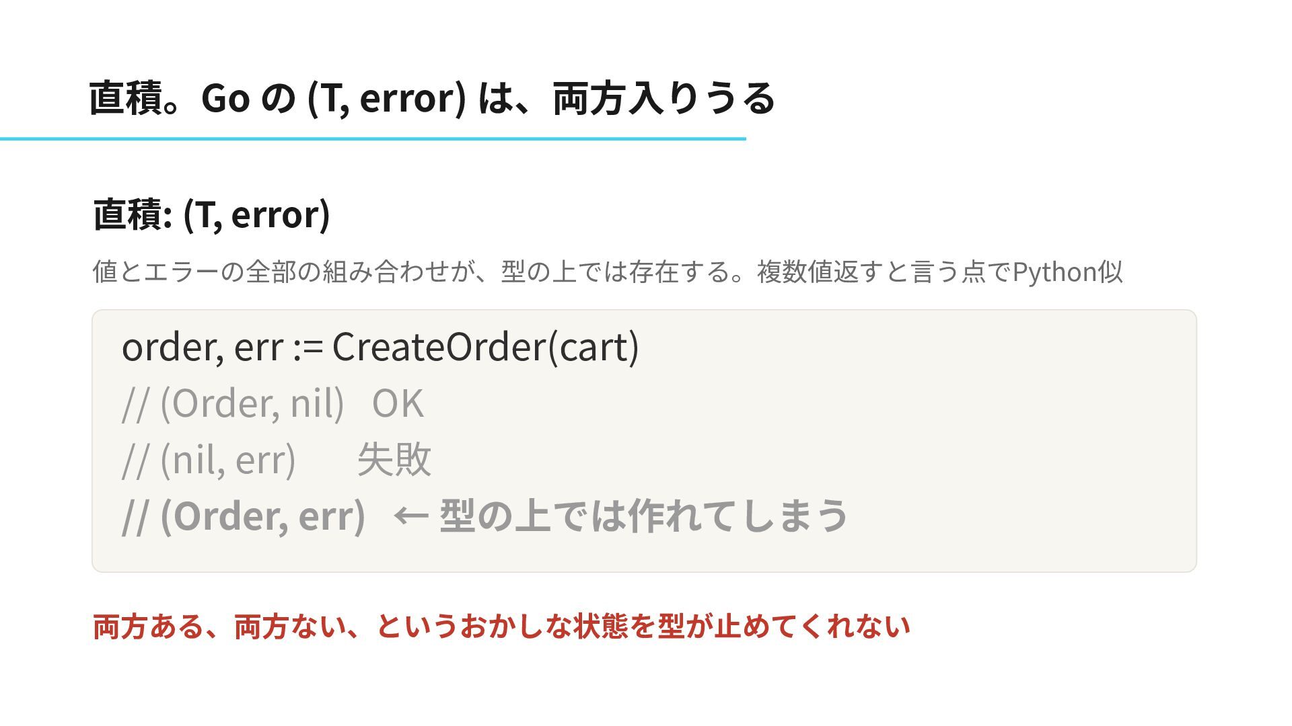Click CreateOrder(cart) in the code block

(485, 347)
